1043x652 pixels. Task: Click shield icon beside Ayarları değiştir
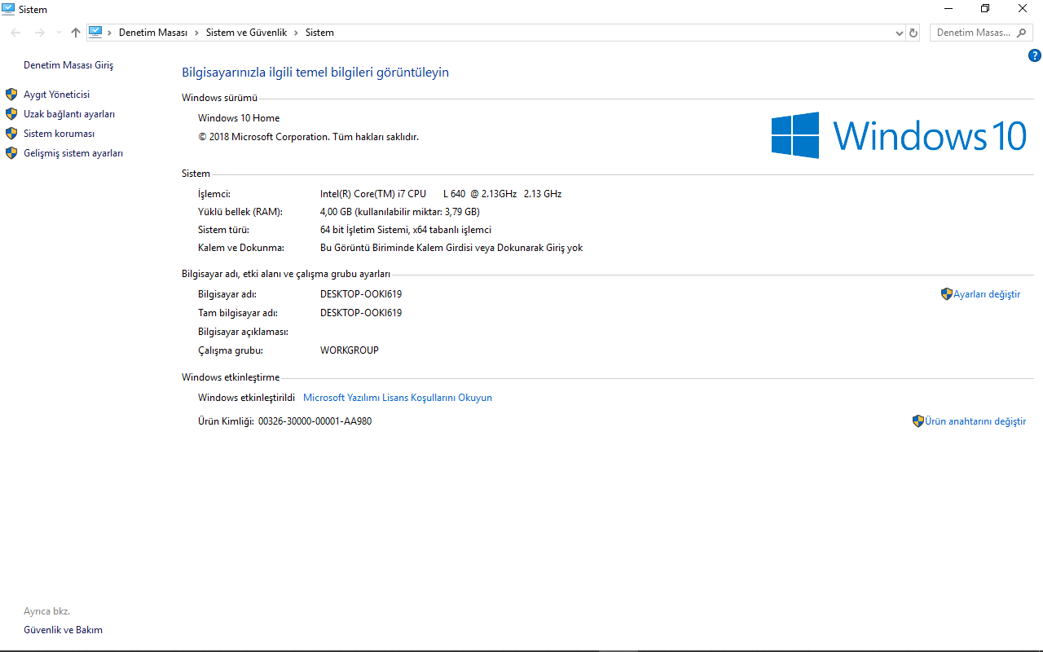pyautogui.click(x=947, y=294)
